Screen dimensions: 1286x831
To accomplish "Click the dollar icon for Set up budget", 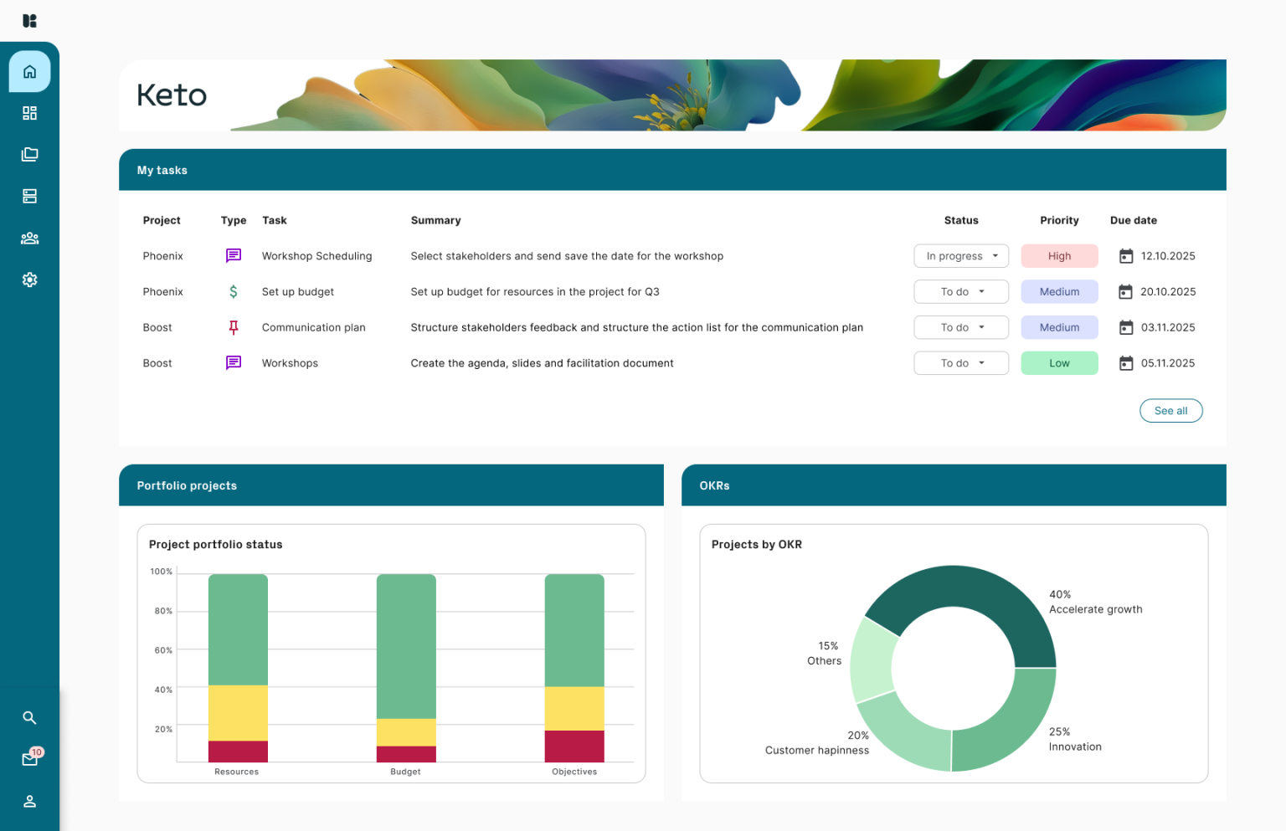I will (233, 291).
